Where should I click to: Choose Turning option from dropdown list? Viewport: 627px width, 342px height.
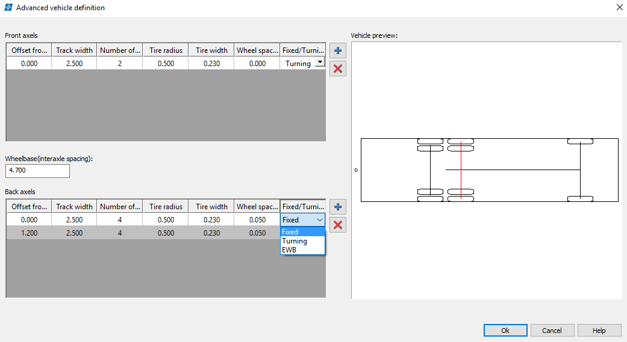click(302, 241)
